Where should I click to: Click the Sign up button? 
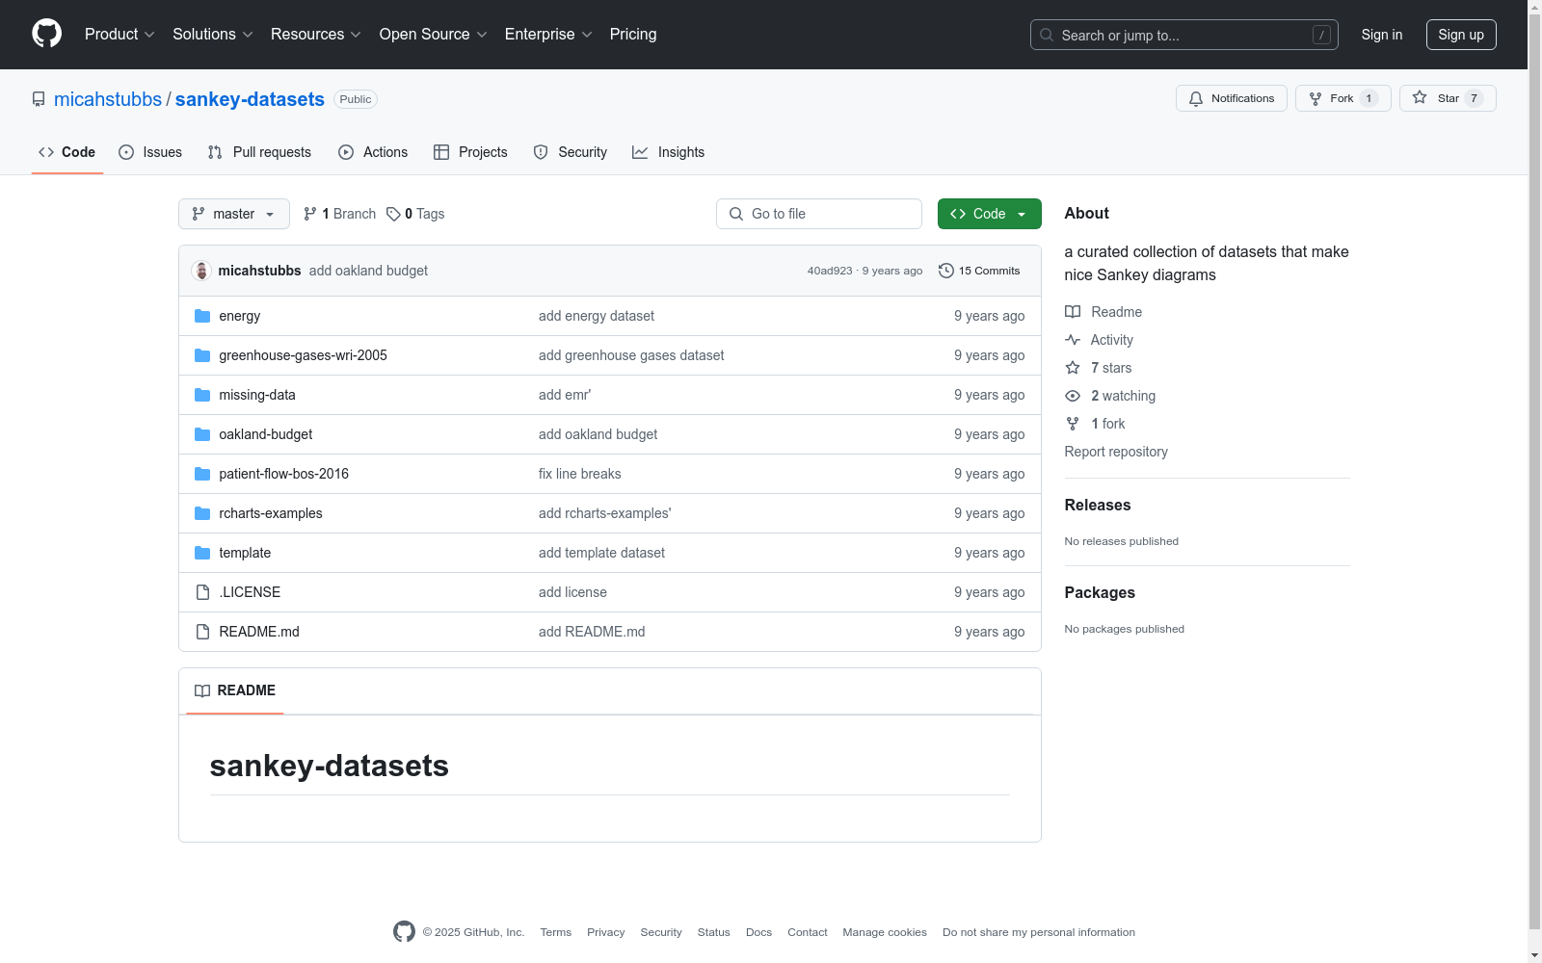(1461, 35)
